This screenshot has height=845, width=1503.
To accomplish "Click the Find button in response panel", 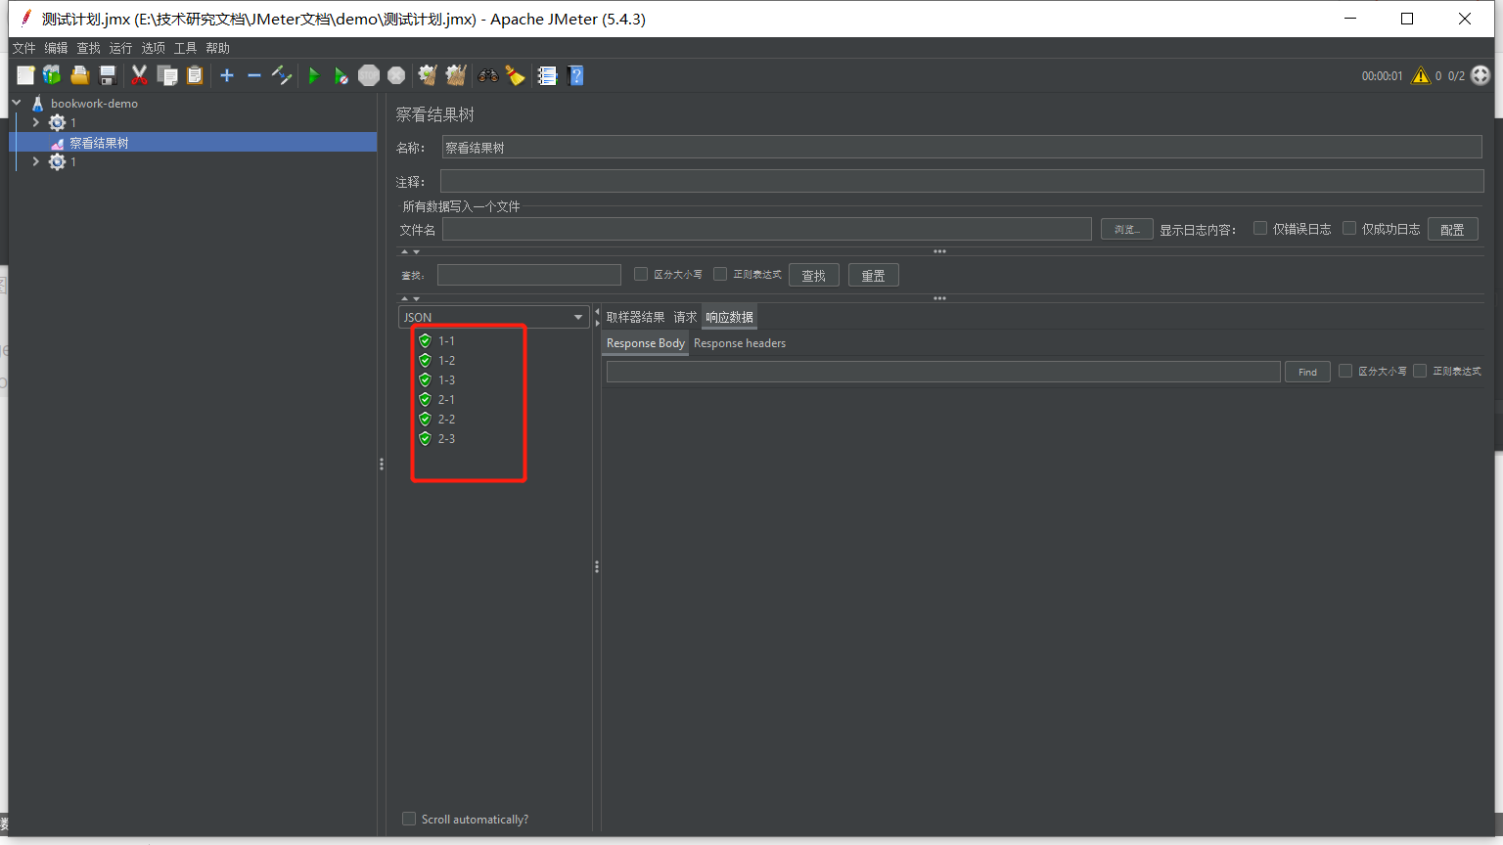I will pyautogui.click(x=1307, y=372).
